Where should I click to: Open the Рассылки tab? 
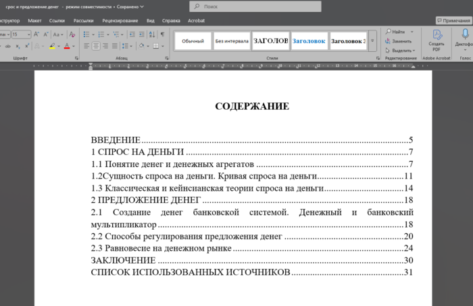(84, 20)
